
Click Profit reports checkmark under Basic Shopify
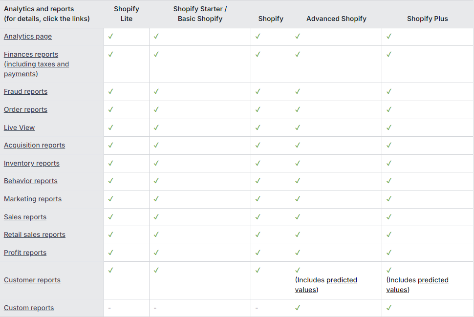click(156, 253)
